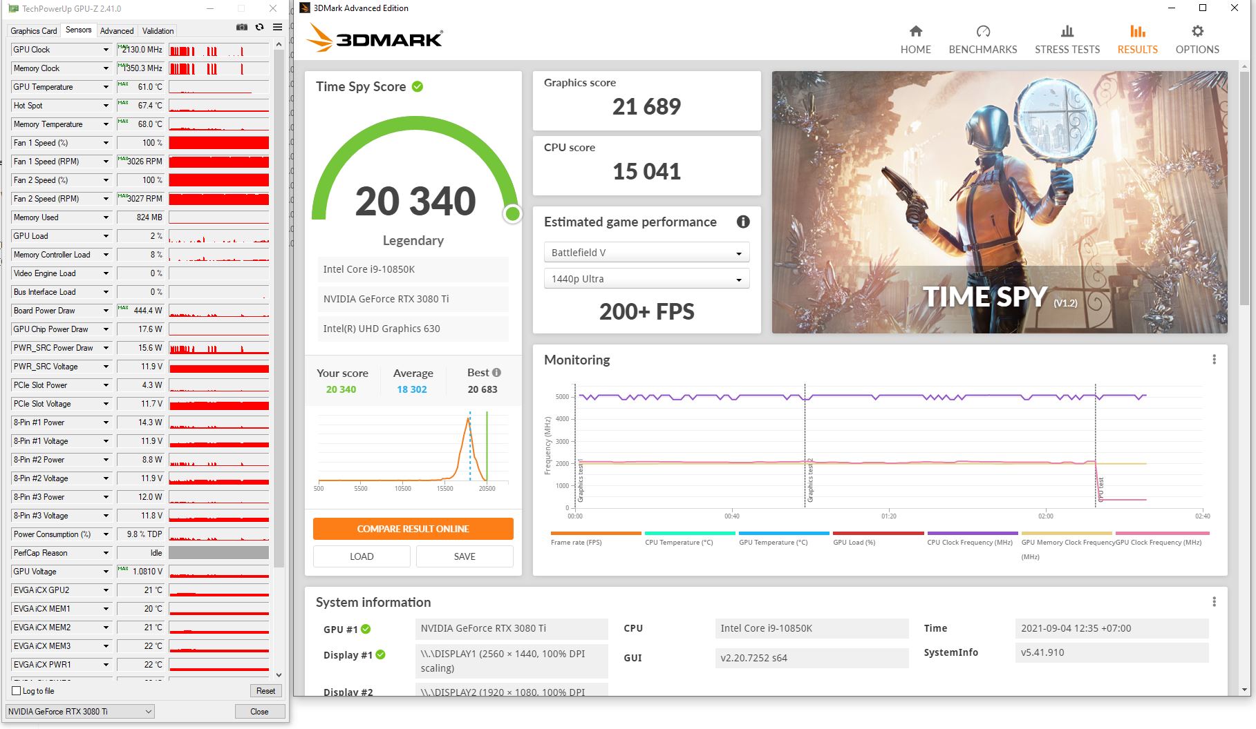Open the Monitoring panel three-dot menu
The width and height of the screenshot is (1256, 729).
1214,360
